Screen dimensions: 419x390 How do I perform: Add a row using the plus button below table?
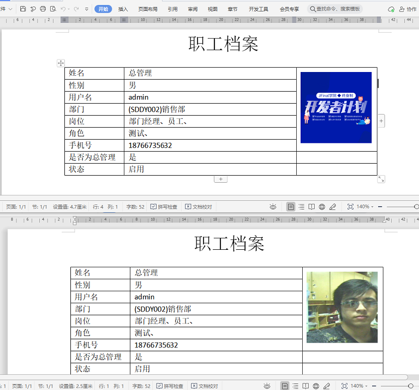tap(220, 179)
